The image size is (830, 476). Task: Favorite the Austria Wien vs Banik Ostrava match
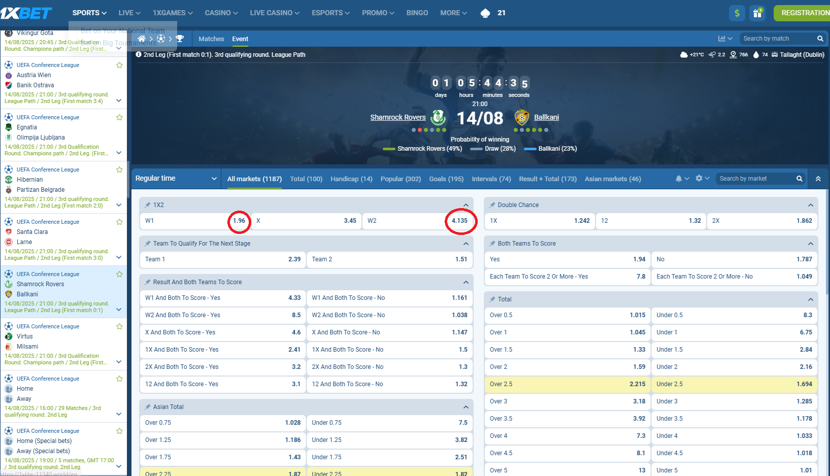click(119, 65)
